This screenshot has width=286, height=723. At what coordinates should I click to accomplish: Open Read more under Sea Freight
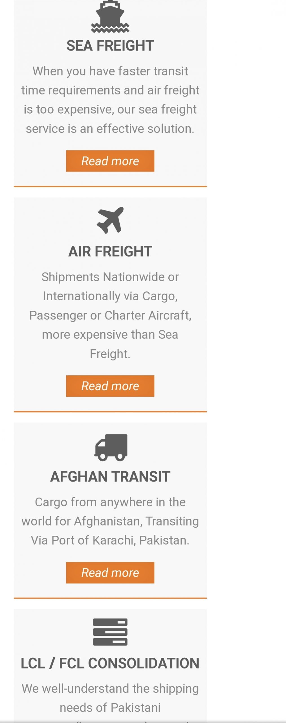tap(110, 161)
